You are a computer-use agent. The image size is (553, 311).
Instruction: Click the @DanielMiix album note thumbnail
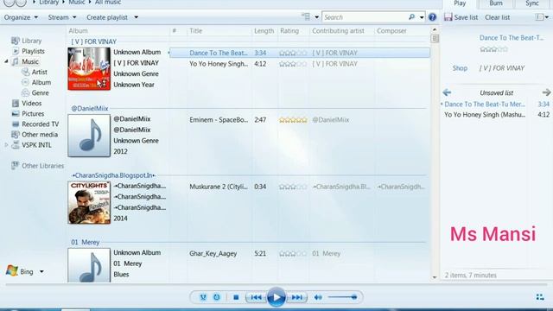tap(89, 136)
